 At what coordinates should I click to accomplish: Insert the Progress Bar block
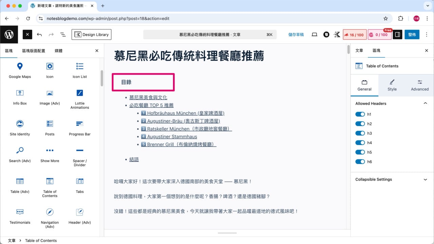79,128
